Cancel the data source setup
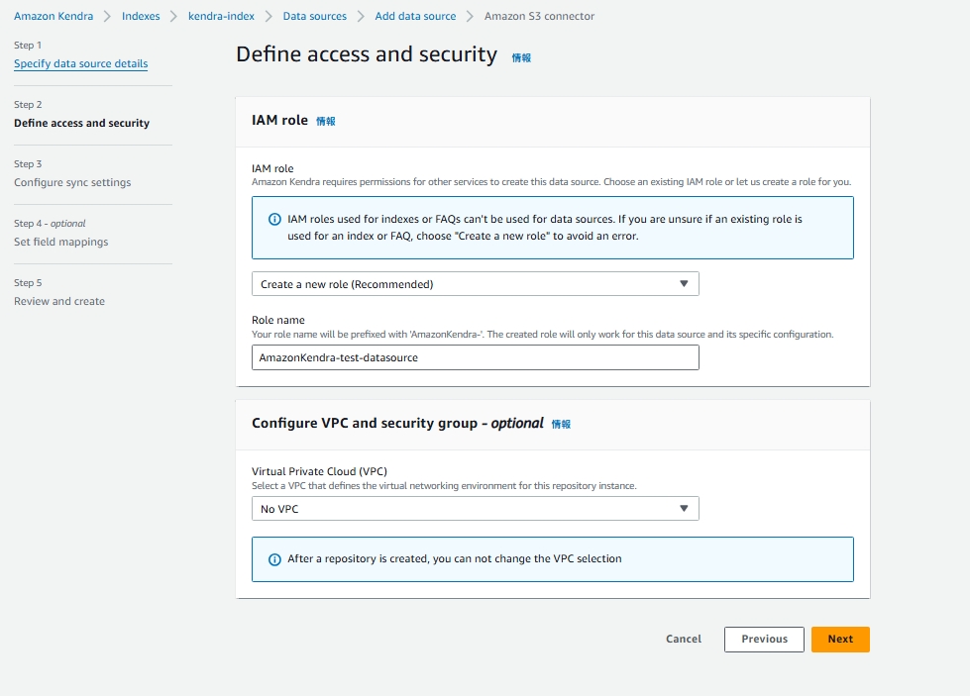Image resolution: width=970 pixels, height=696 pixels. point(684,640)
